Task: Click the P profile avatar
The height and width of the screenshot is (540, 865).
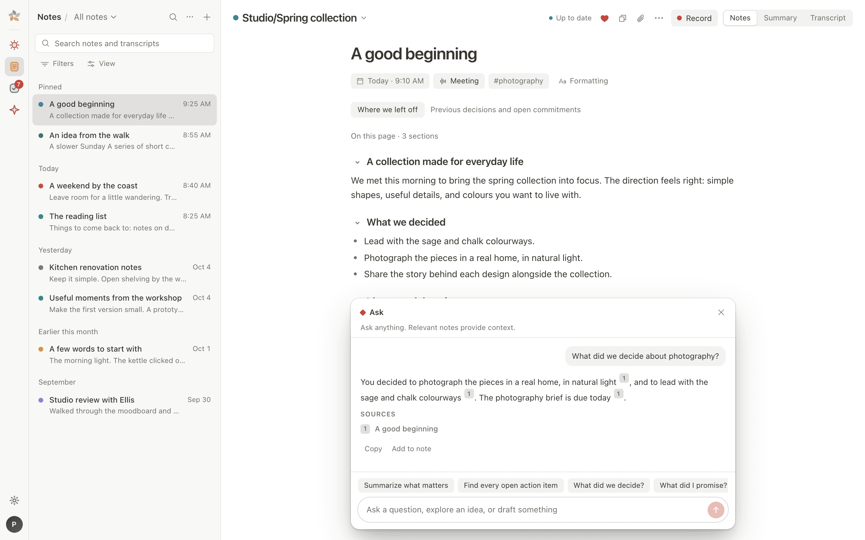Action: pyautogui.click(x=14, y=524)
